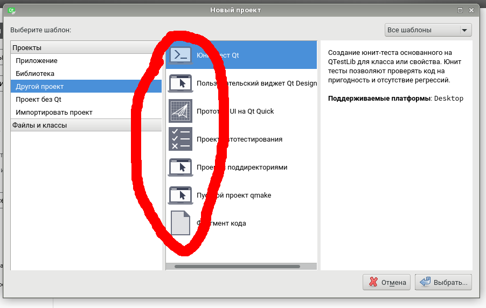Click the Проекты section header
This screenshot has width=486, height=308.
[x=86, y=47]
